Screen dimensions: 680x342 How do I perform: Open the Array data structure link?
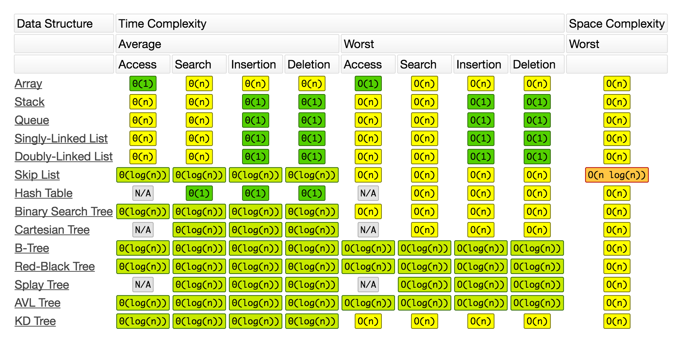[28, 84]
